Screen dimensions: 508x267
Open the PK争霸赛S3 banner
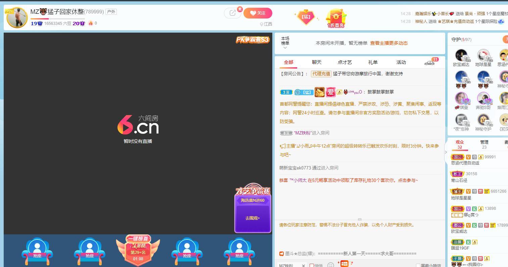pos(252,40)
